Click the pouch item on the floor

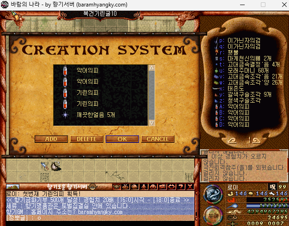click(56, 166)
